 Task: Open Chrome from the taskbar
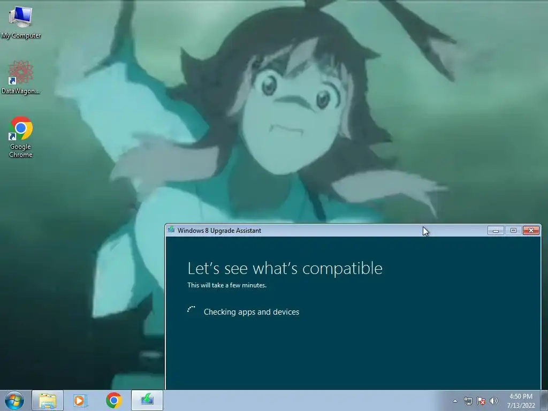[113, 400]
